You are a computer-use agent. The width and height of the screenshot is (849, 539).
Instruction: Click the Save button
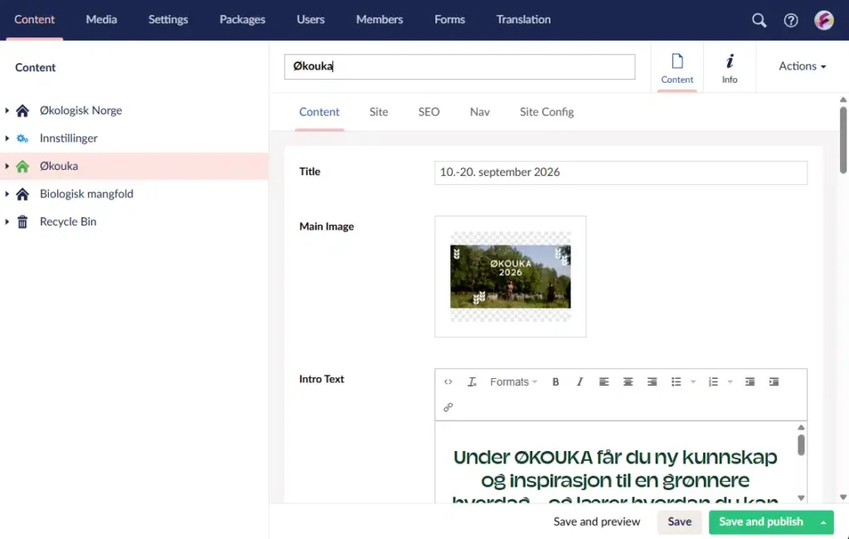tap(679, 522)
